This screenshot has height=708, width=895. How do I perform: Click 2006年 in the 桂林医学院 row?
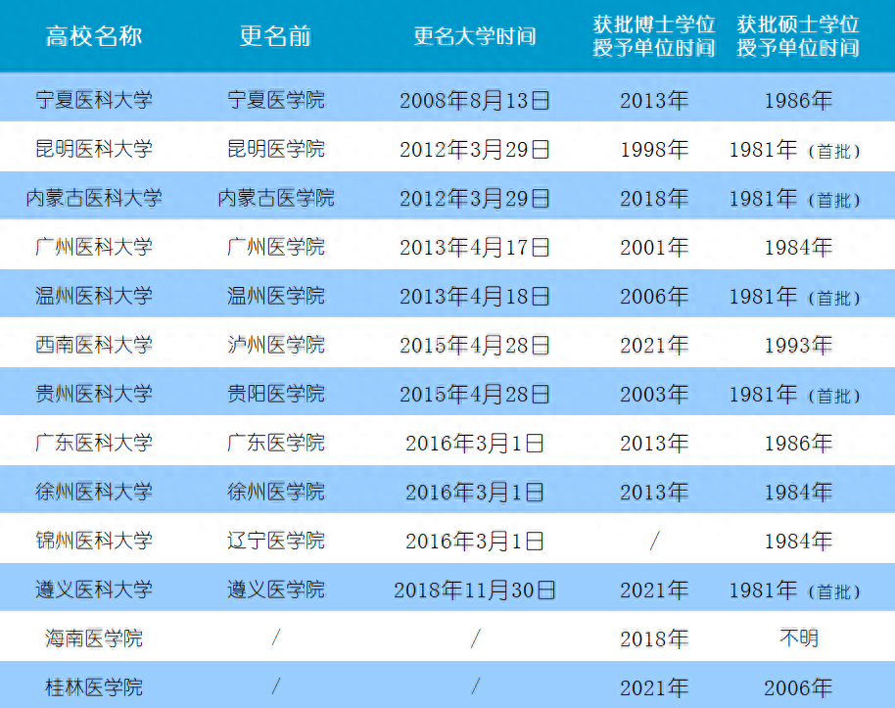point(798,687)
